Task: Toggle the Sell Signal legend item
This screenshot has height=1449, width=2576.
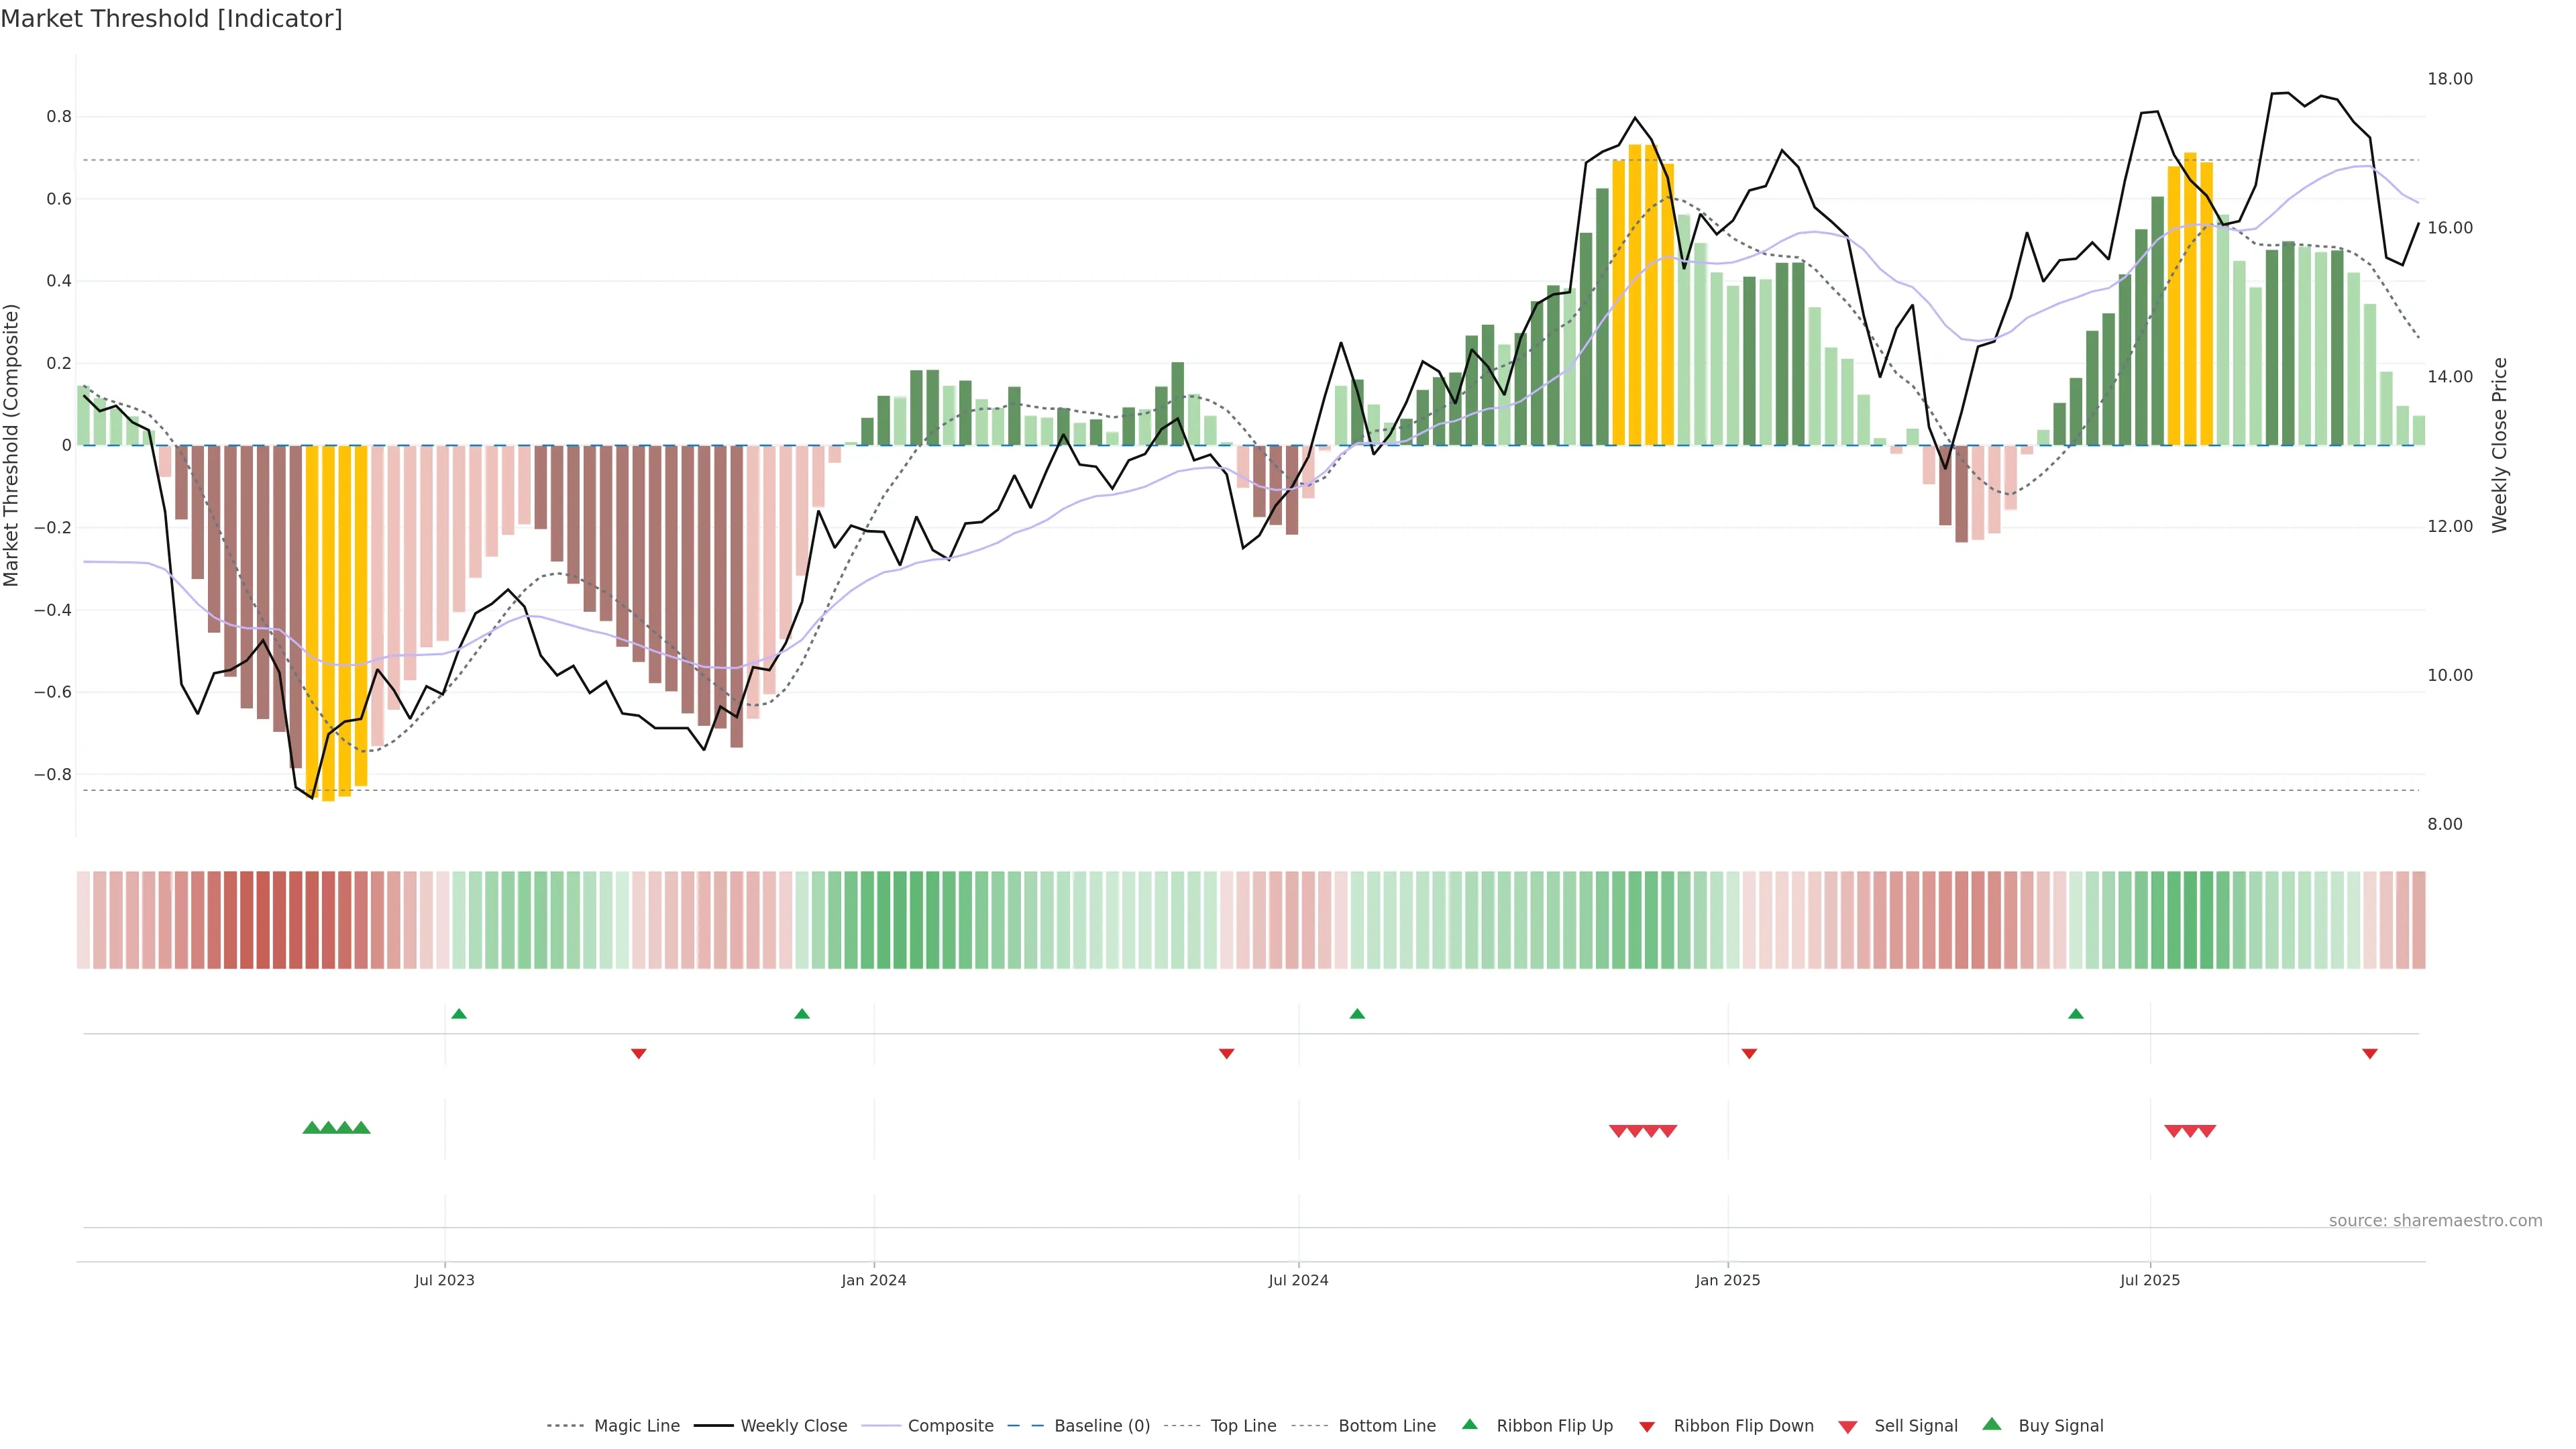Action: 1915,1426
